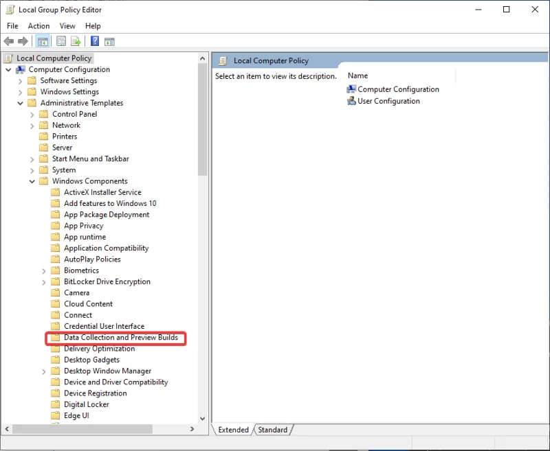Click the tree pane scroll right arrow
550x451 pixels.
point(192,429)
